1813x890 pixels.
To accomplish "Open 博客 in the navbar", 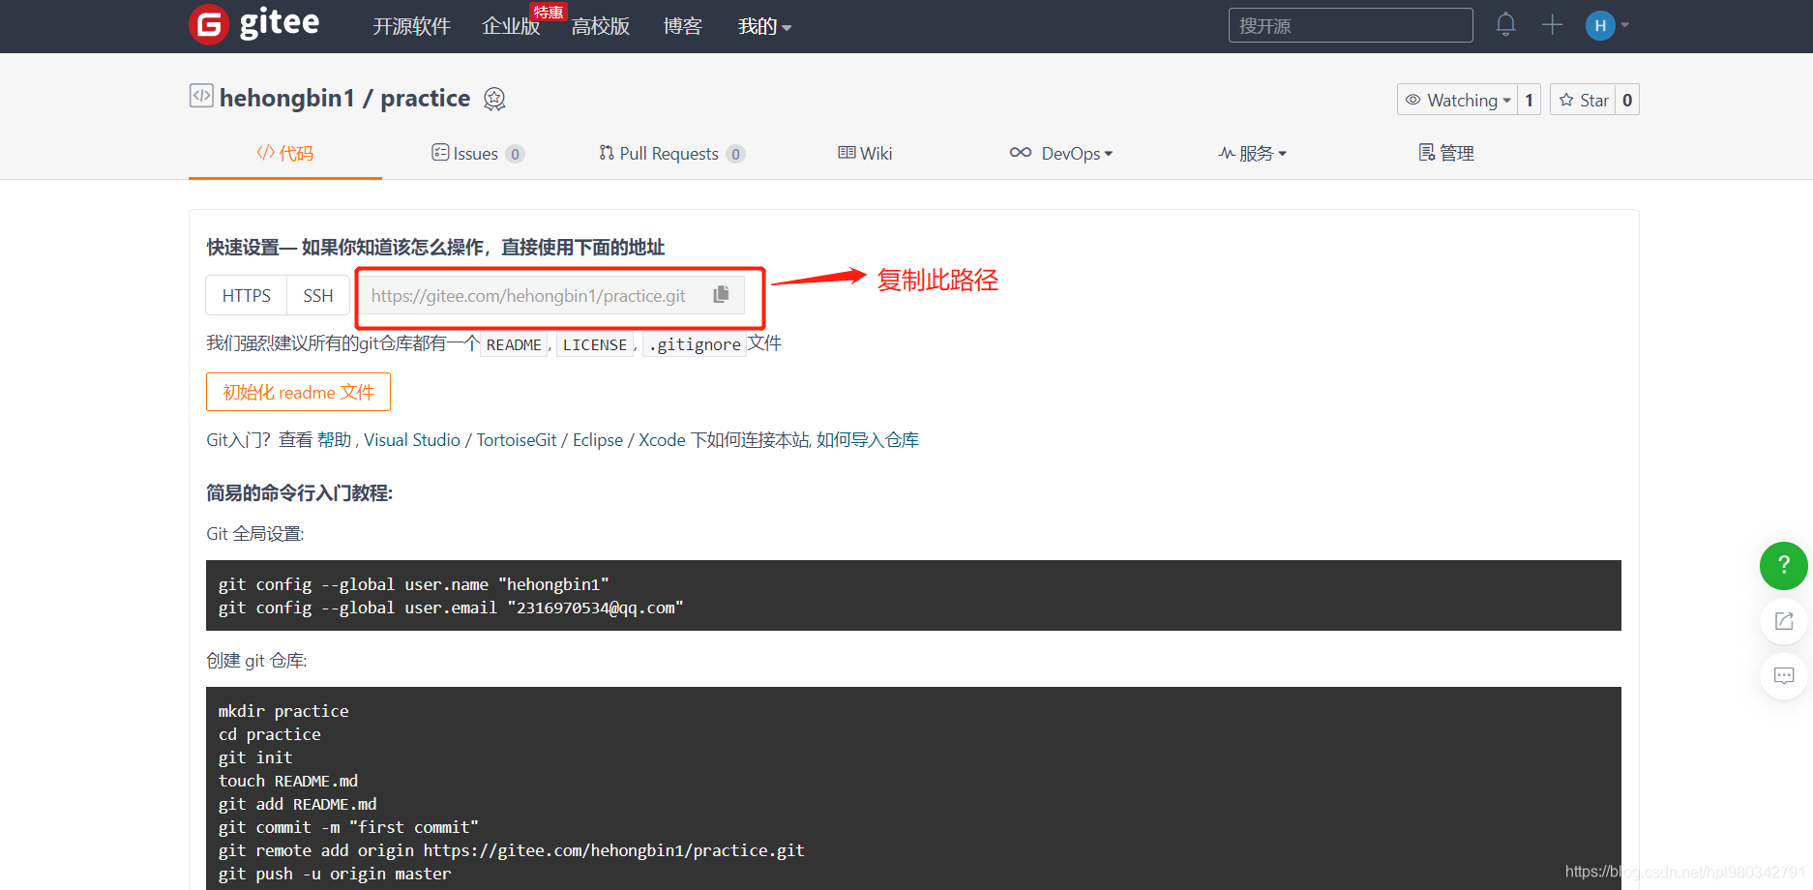I will (x=683, y=26).
